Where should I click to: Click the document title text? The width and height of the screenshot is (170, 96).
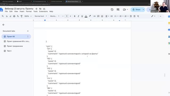19,9
